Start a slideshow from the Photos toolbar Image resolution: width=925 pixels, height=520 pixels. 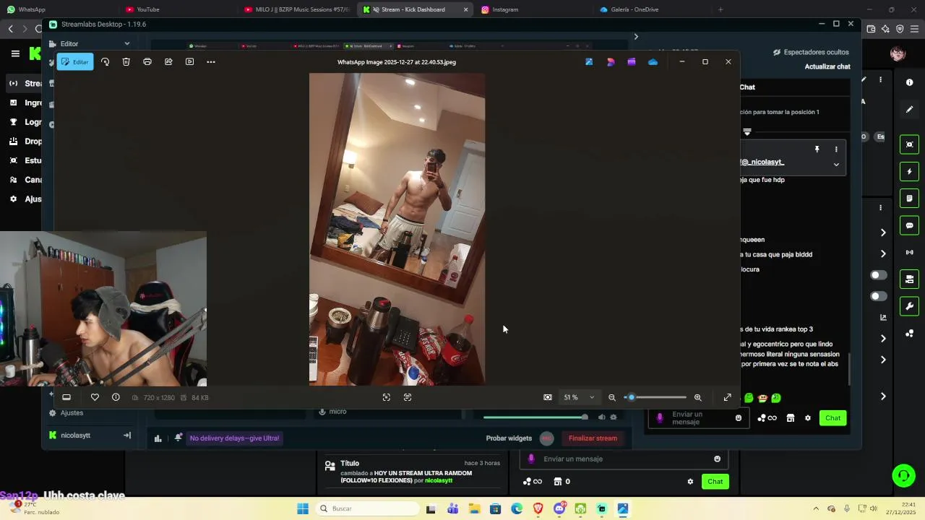[189, 61]
